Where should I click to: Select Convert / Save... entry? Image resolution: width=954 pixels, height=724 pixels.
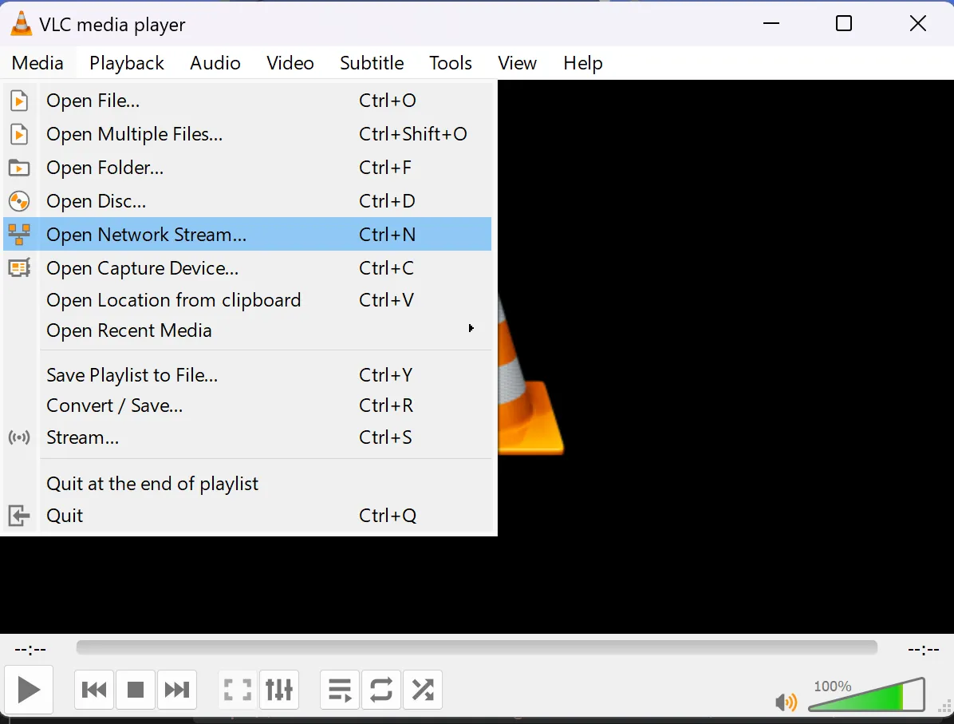(x=247, y=406)
